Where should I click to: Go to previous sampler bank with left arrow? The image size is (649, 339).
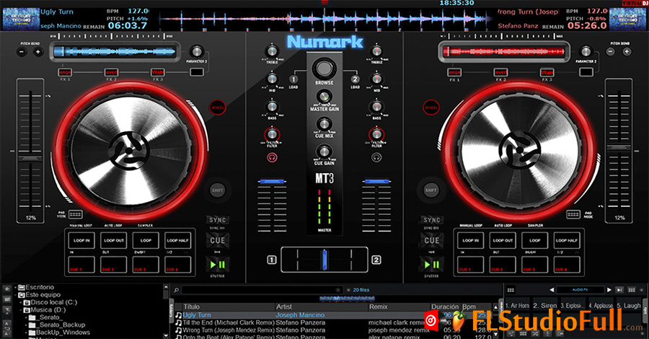[x=552, y=290]
